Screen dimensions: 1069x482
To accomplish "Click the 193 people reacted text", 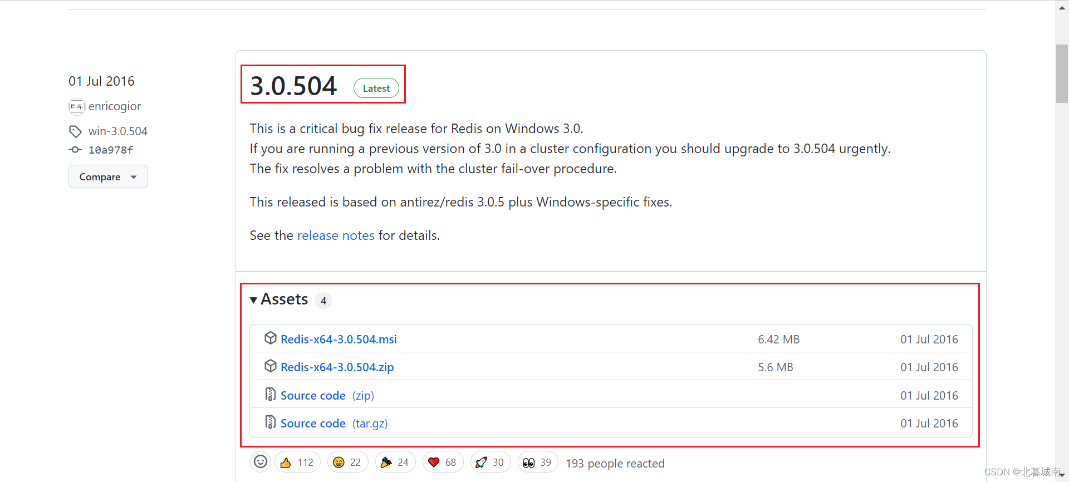I will 615,463.
